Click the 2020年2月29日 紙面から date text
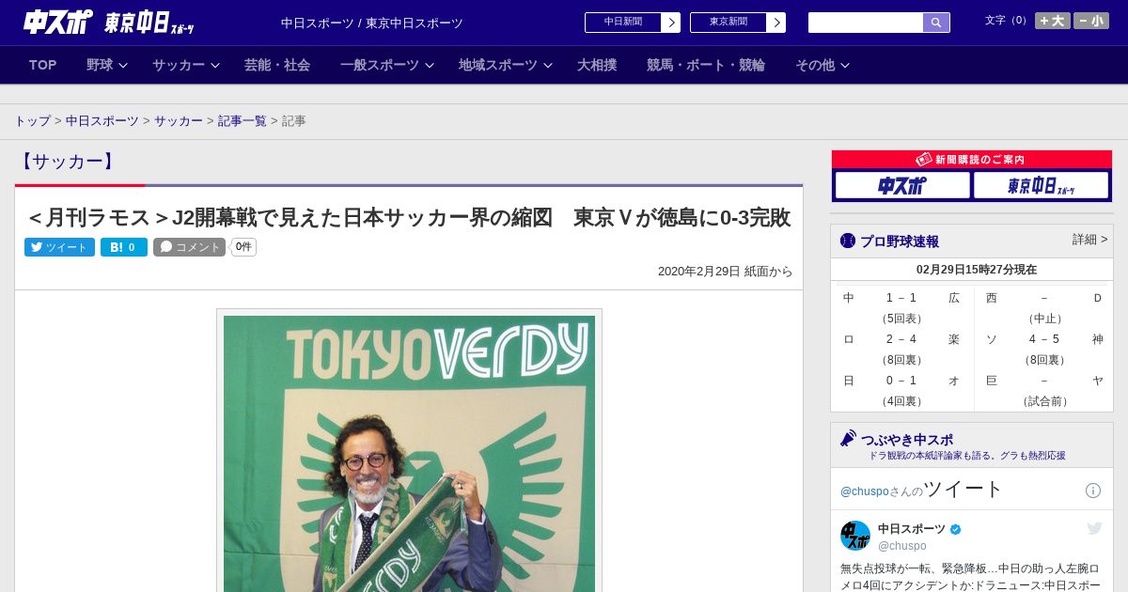This screenshot has height=592, width=1128. [725, 272]
